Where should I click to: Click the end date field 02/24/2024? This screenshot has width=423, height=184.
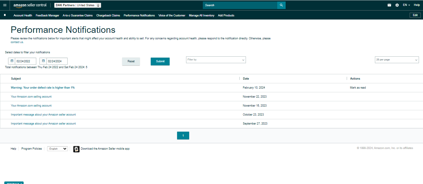57,61
